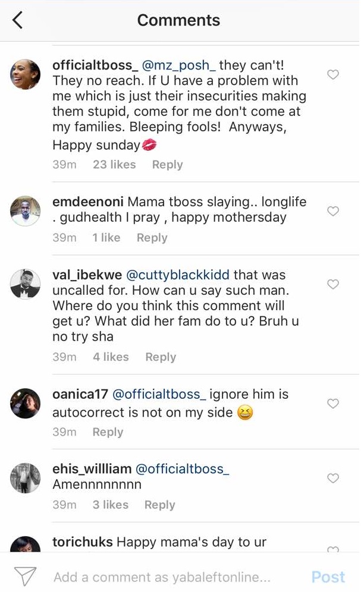This screenshot has width=361, height=592.
Task: Tap the heart beside oanica17's comment
Action: (x=334, y=404)
